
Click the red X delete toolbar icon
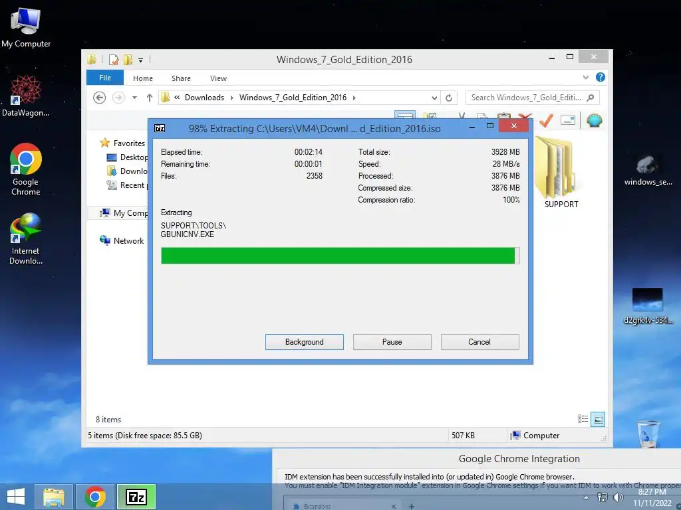point(525,116)
